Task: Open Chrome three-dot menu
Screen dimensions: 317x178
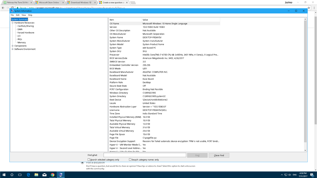Action: [314, 8]
